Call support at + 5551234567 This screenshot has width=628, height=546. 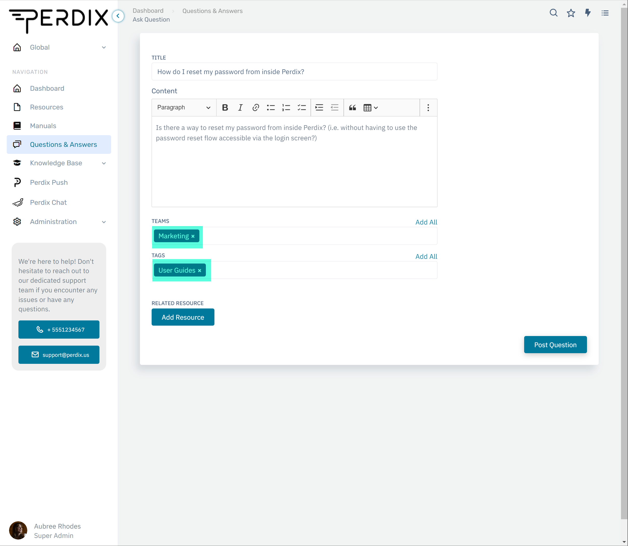[59, 329]
